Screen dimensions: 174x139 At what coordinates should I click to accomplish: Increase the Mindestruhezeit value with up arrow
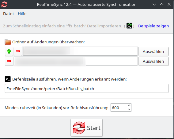click(x=129, y=105)
